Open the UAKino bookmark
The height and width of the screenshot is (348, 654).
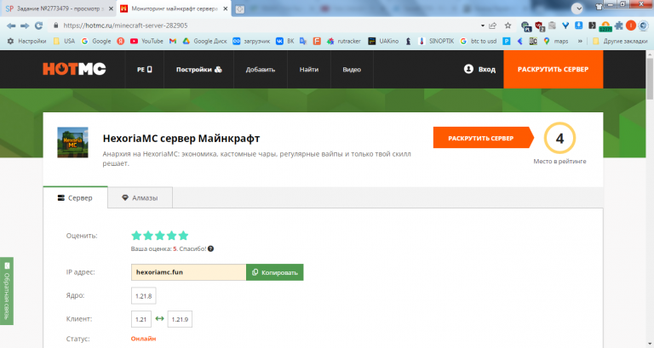(383, 41)
